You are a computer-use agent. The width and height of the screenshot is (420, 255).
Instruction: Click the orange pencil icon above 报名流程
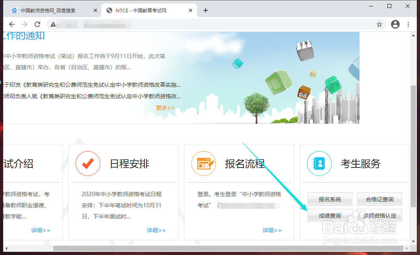(x=204, y=164)
